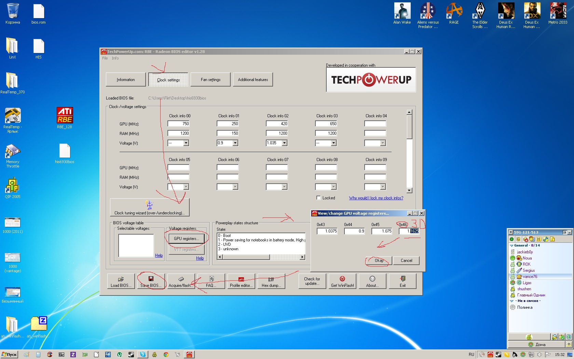574x359 pixels.
Task: Click the 0x43 register value field
Action: [x=327, y=231]
